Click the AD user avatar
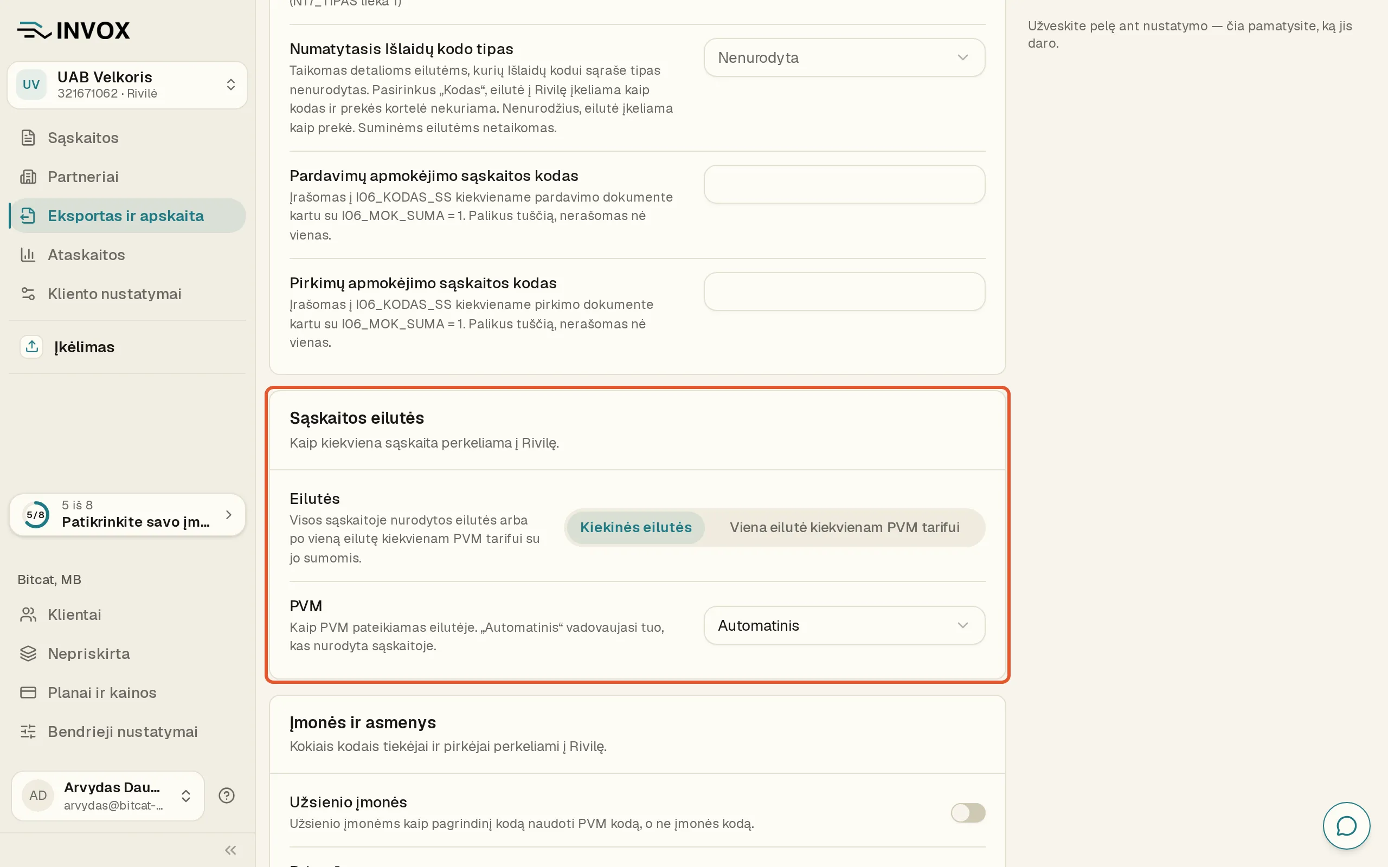Screen dimensions: 1388x867 [x=38, y=795]
